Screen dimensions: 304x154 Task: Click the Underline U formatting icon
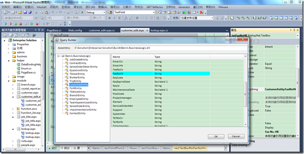tap(119, 18)
